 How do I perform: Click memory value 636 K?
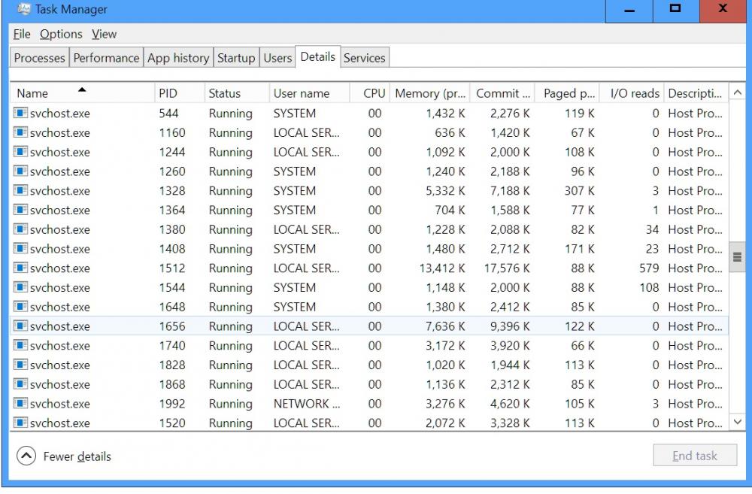point(450,132)
